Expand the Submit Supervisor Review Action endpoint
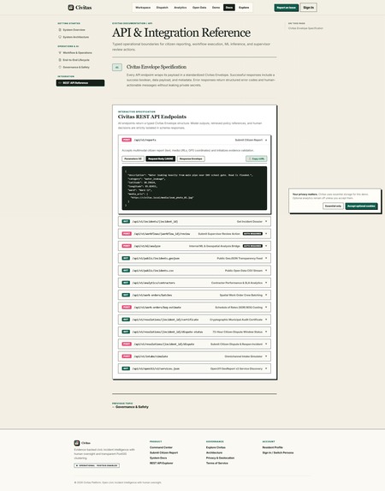Viewport: 385px width, 491px height. pyautogui.click(x=194, y=234)
